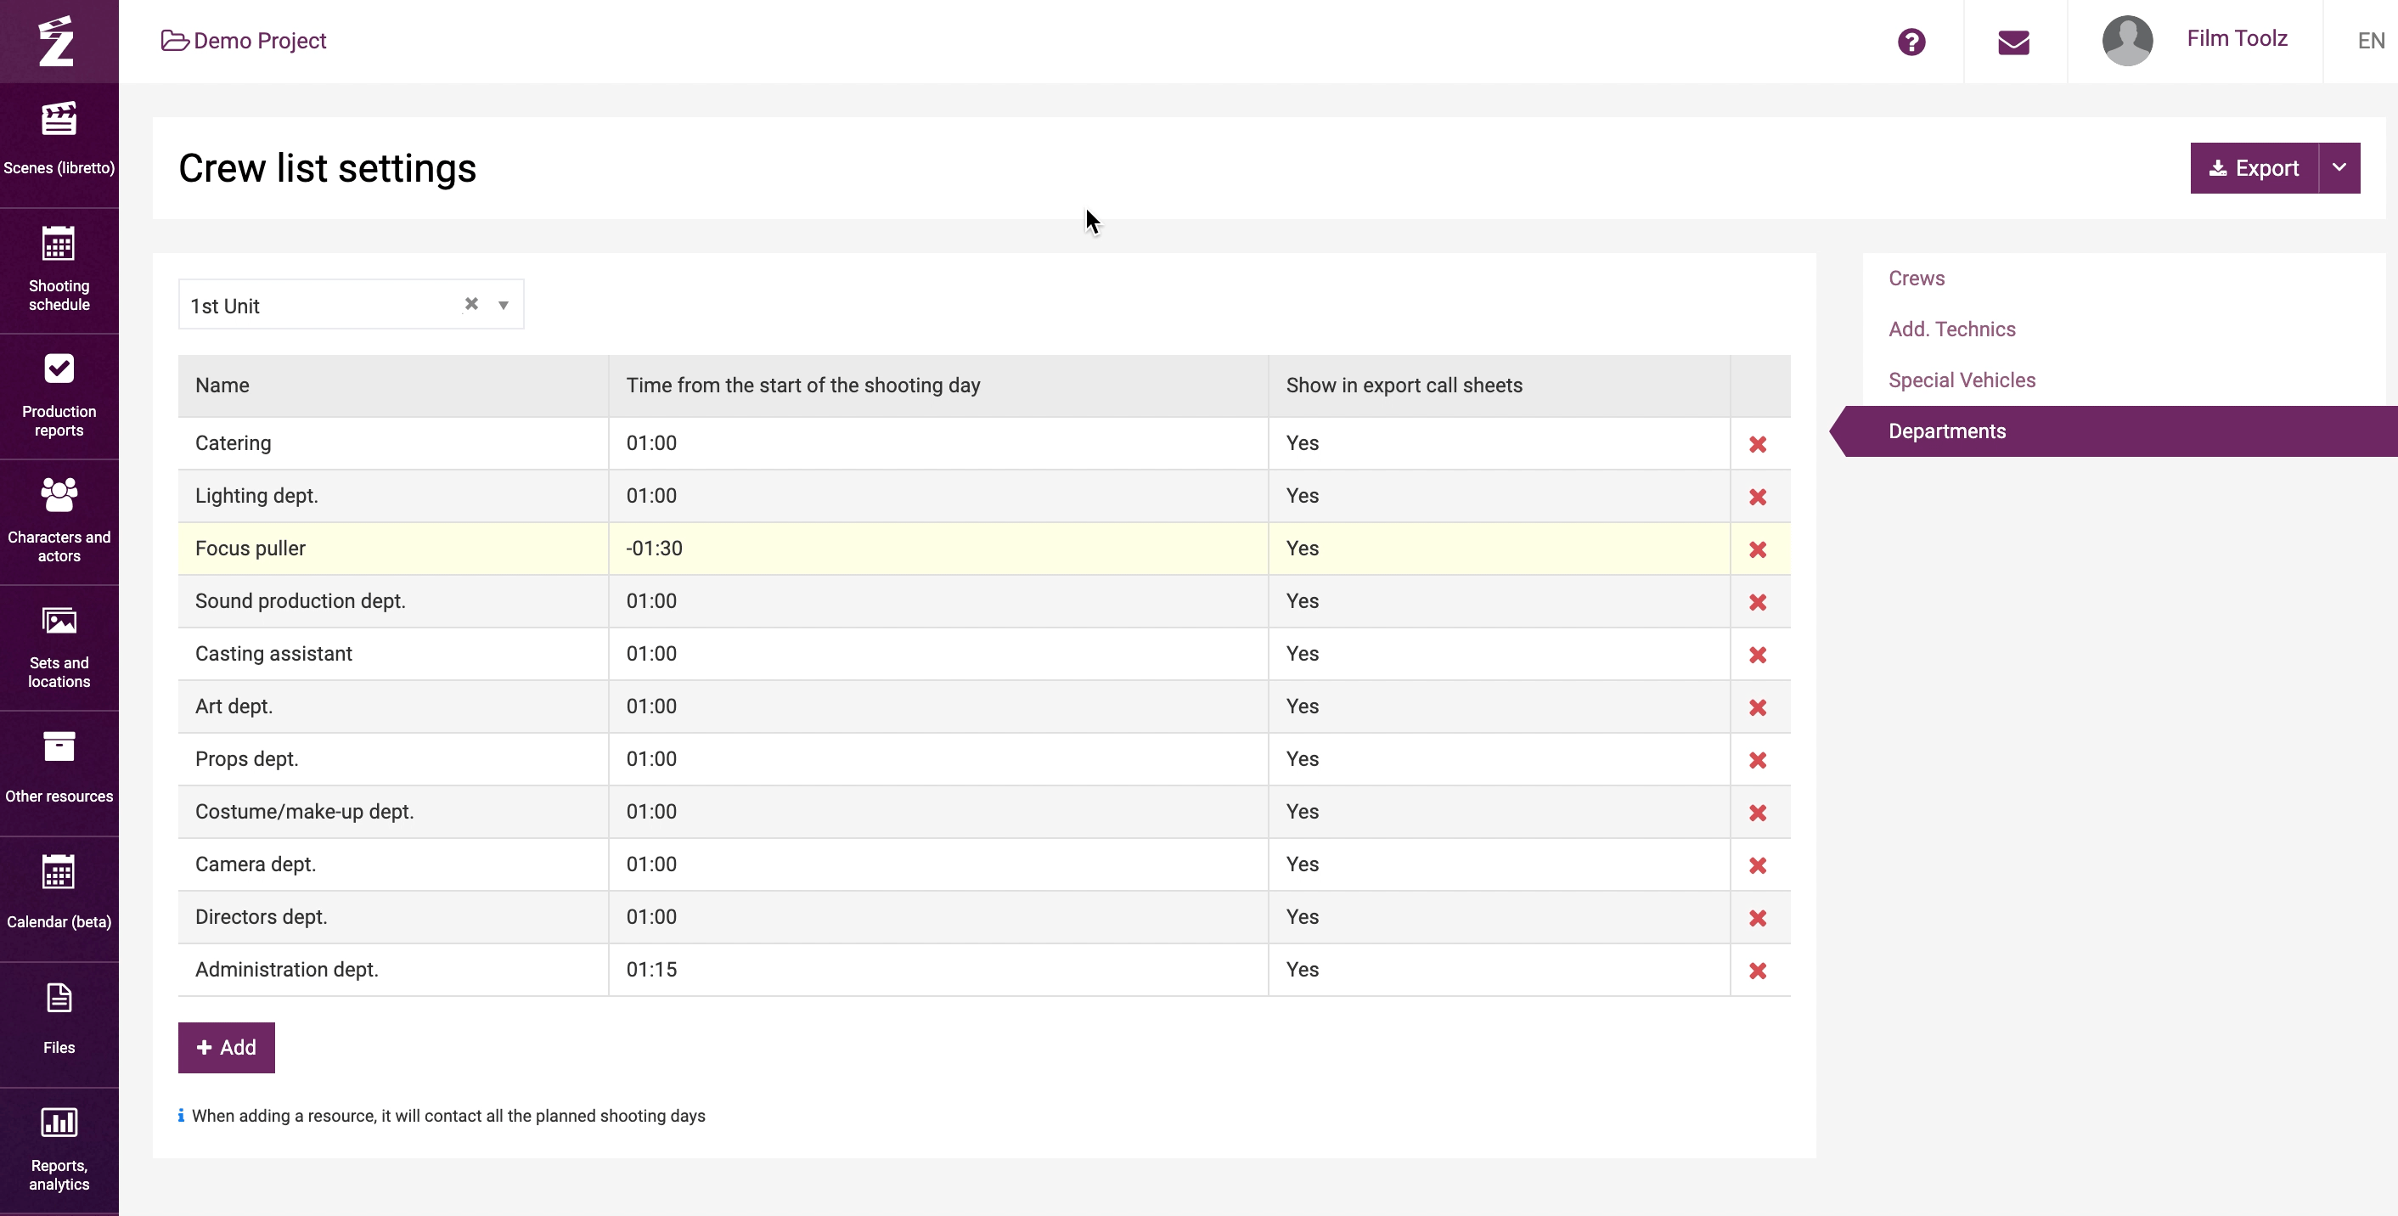Image resolution: width=2398 pixels, height=1216 pixels.
Task: Click the Art dept. name cell
Action: click(x=394, y=707)
